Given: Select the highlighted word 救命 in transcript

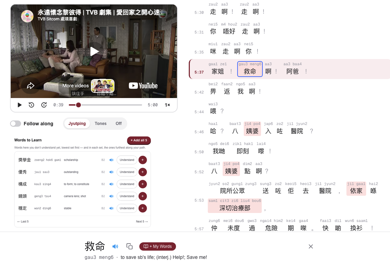Looking at the screenshot, I should click(x=250, y=69).
